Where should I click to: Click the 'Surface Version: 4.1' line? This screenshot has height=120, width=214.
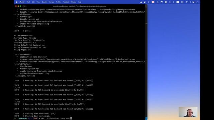25,43
